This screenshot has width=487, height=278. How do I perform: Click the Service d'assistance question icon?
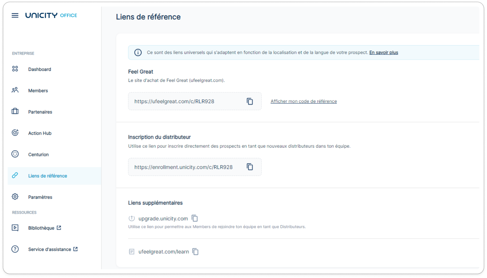coord(15,249)
